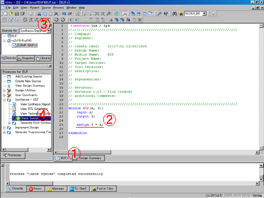Open the Project menu

click(x=35, y=8)
